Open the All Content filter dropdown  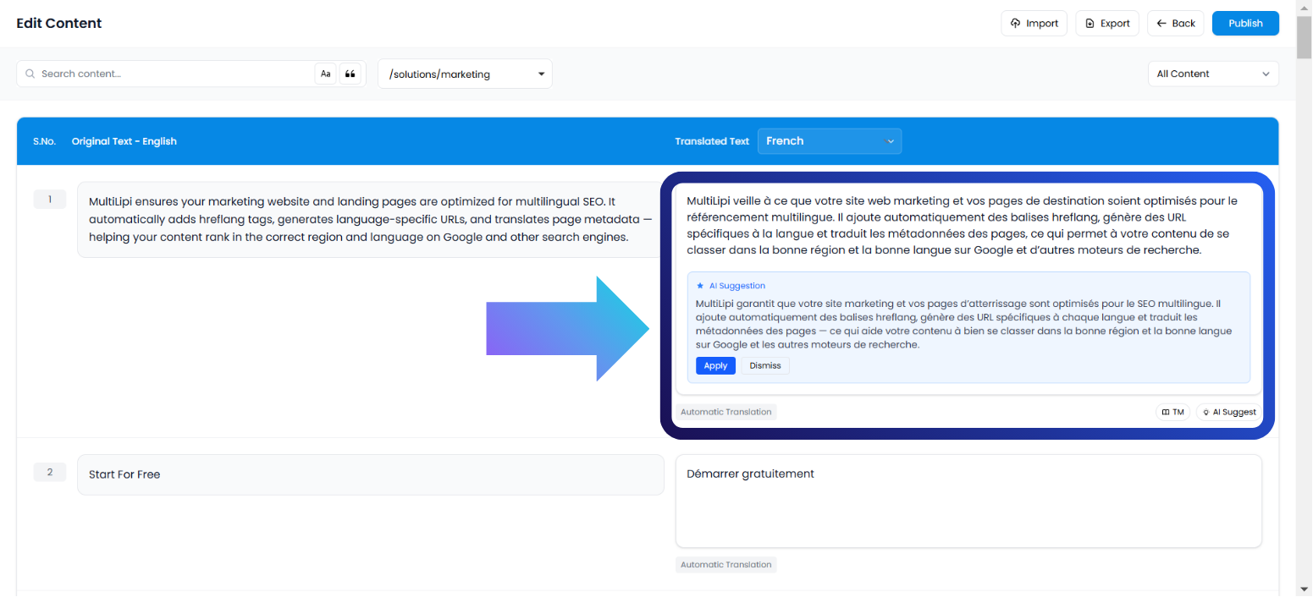tap(1212, 74)
